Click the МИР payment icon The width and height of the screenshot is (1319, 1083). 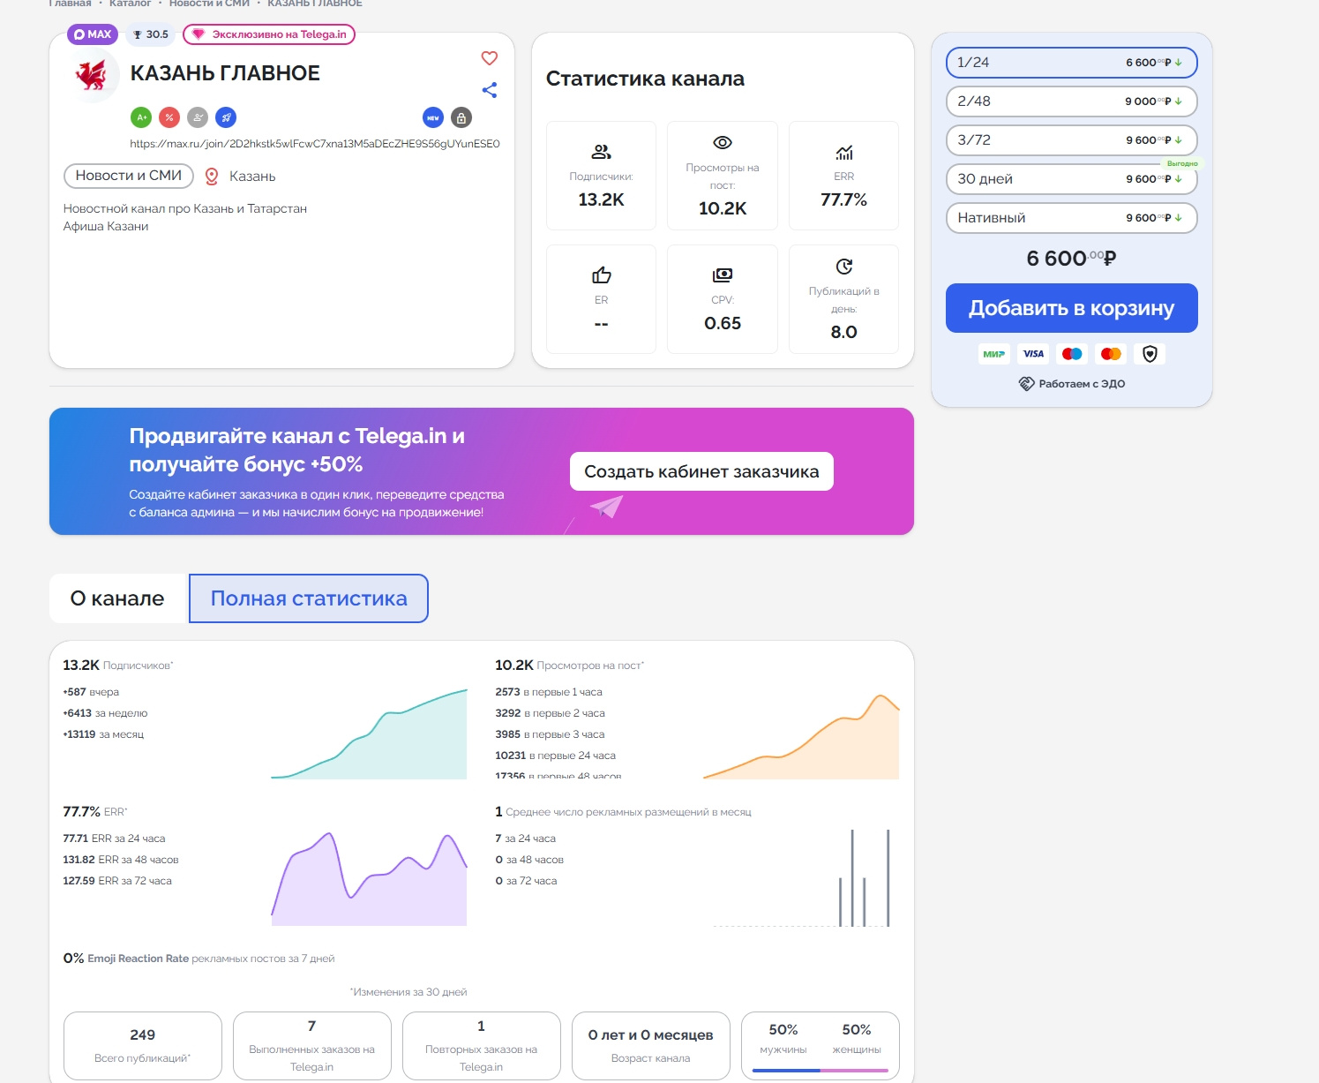994,354
